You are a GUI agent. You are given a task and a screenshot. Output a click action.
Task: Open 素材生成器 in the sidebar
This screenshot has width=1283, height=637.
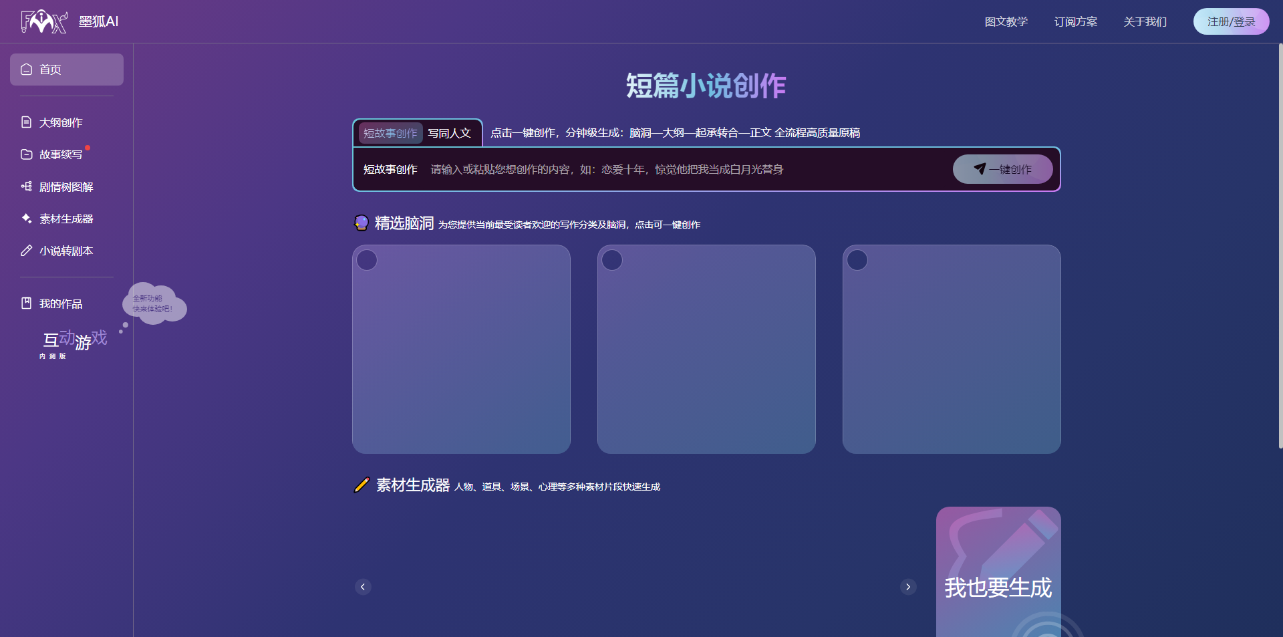67,219
